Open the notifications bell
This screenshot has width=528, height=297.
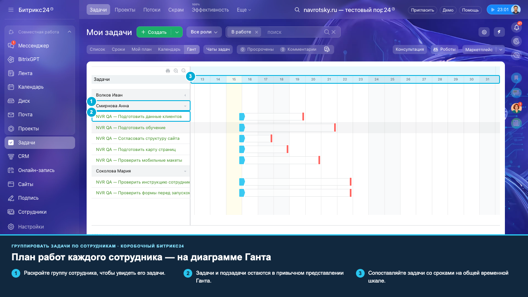tap(516, 28)
